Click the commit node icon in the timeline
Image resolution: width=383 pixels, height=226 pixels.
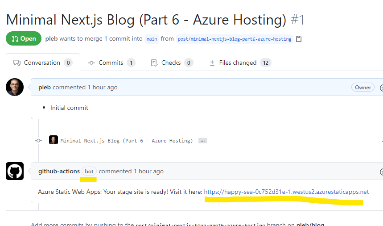point(38,141)
